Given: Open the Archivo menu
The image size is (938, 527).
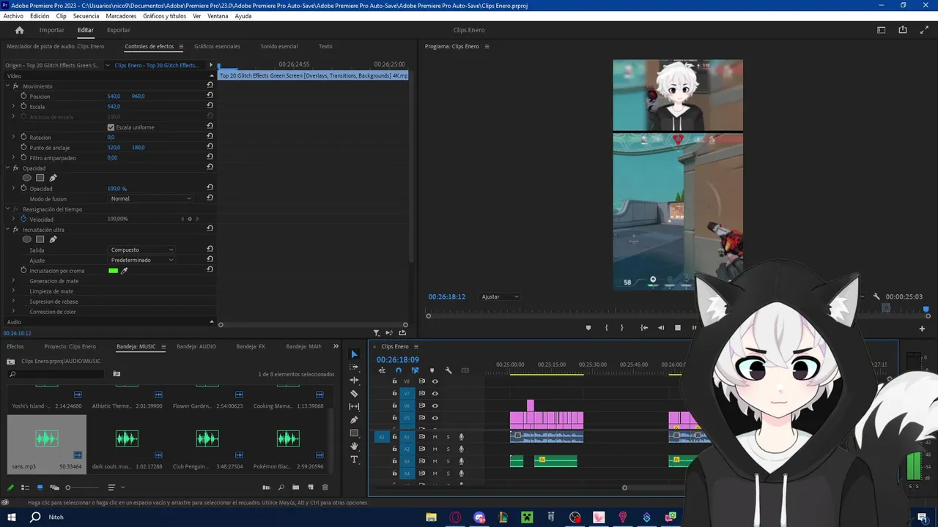Looking at the screenshot, I should pos(13,16).
